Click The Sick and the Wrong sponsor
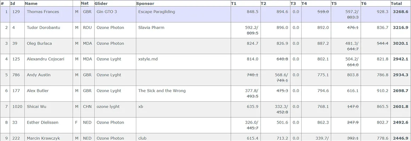411x141 pixels. [162, 91]
